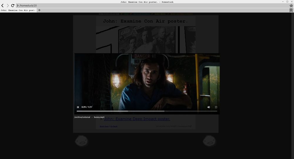Maximize the browser window
The image size is (294, 159).
(287, 2)
